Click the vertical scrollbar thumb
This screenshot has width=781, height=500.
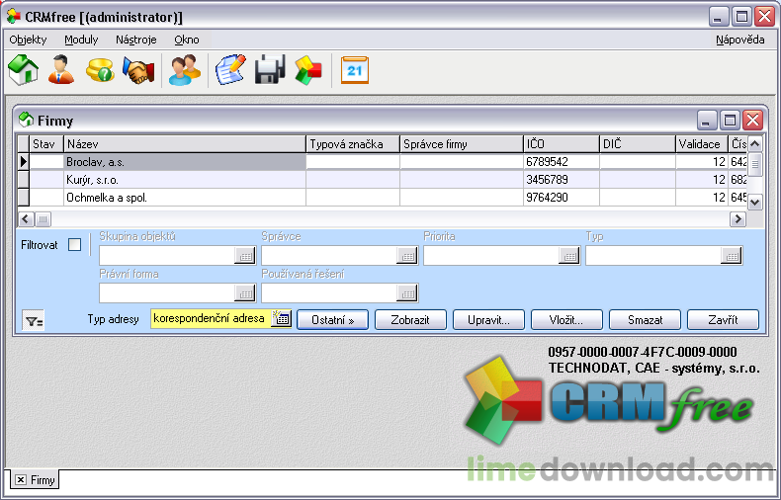click(x=755, y=163)
